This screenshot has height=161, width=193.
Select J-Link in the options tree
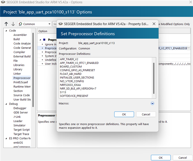click(17, 117)
